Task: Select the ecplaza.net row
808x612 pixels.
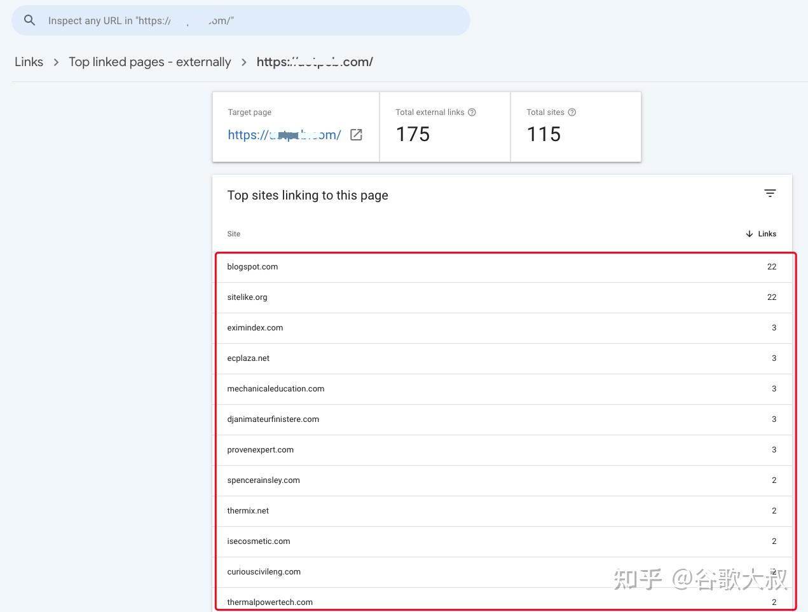Action: (502, 358)
